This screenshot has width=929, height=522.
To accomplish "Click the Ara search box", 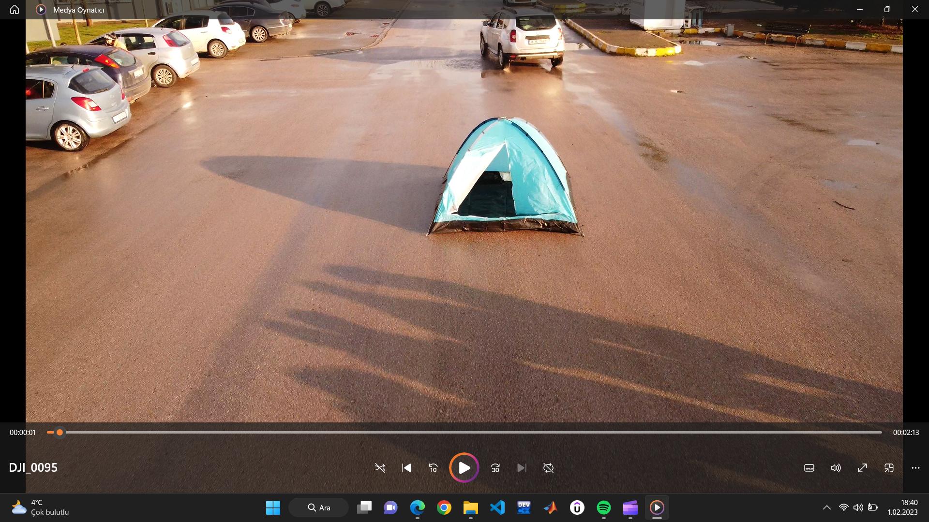I will click(318, 507).
